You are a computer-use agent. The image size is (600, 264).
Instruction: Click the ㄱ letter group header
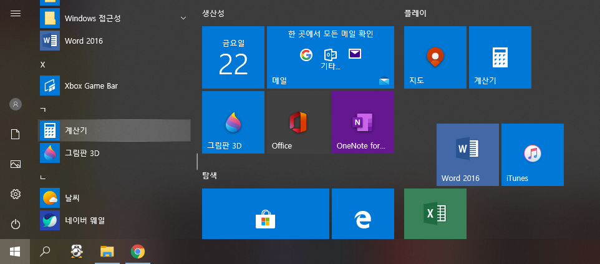pyautogui.click(x=43, y=110)
